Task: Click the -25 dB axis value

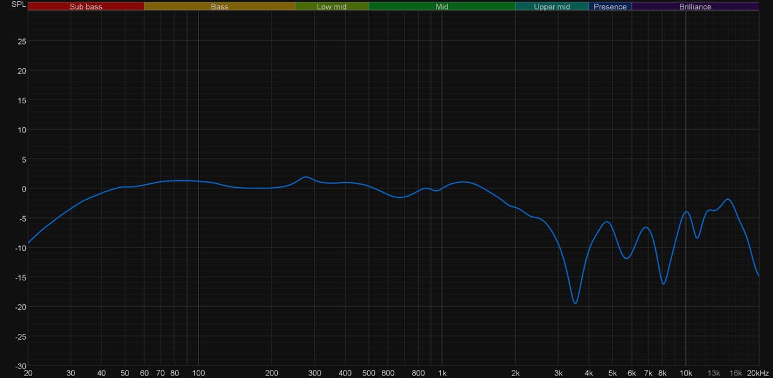Action: click(x=21, y=337)
